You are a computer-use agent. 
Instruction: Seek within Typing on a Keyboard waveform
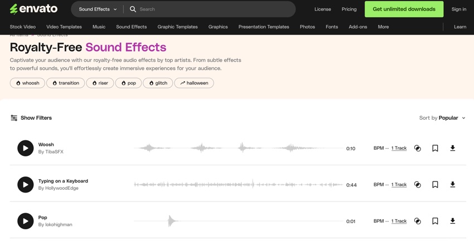pos(239,185)
